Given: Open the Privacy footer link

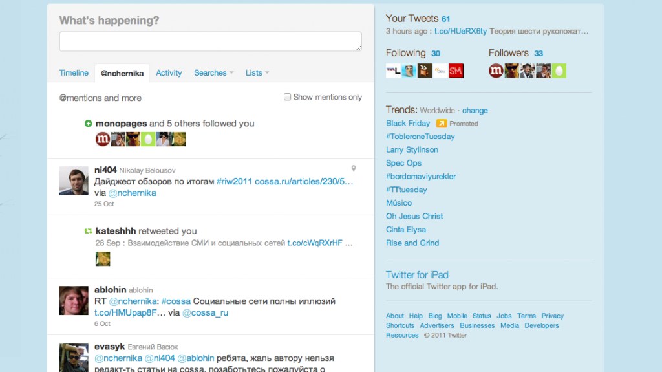Looking at the screenshot, I should point(553,316).
